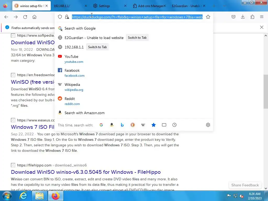
Task: Open a new tab
Action: tap(214, 6)
